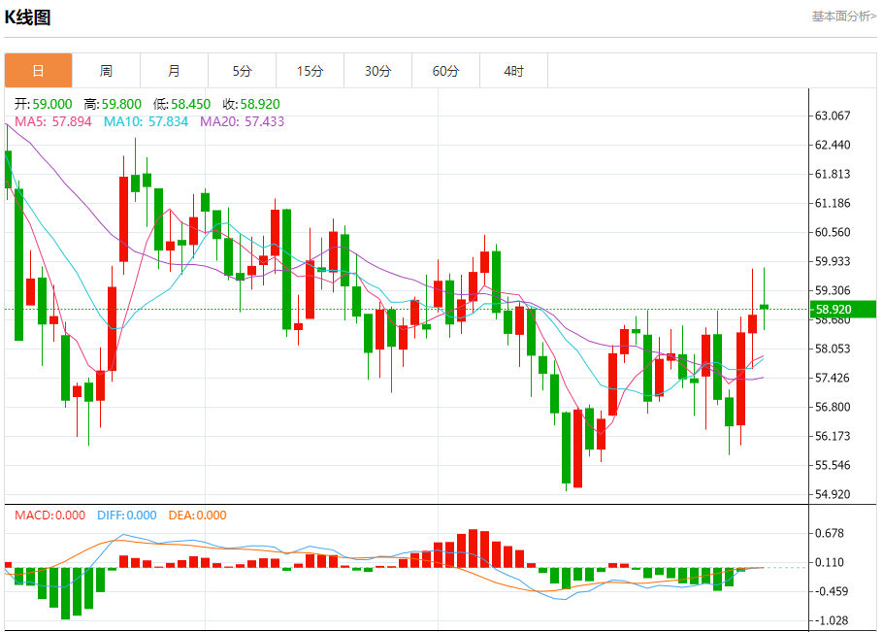Click the tallest red MACD histogram bar

pyautogui.click(x=474, y=549)
